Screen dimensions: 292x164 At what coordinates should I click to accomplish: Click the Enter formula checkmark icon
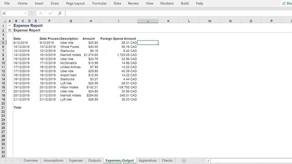(50, 13)
